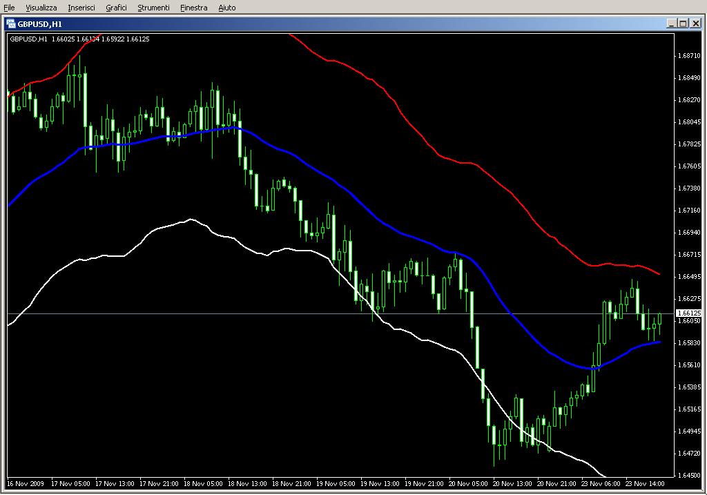Click the current price label 1.66125
Image resolution: width=707 pixels, height=495 pixels.
(x=689, y=313)
